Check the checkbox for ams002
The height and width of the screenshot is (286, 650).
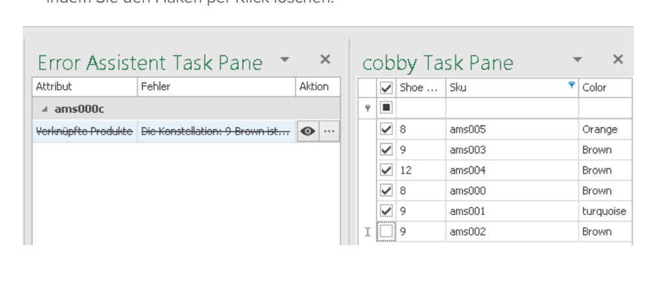coord(386,231)
